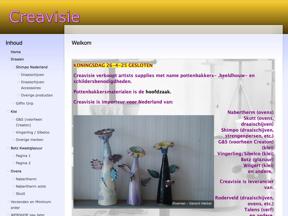Screen dimensions: 288x216
Task: Open Verzenden en Minimum order page
Action: coord(31,205)
